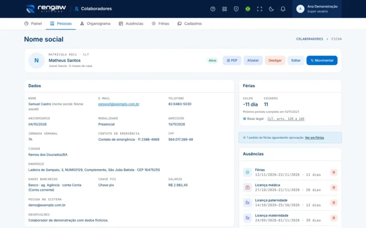Go to the Painel tab
This screenshot has width=366, height=228.
pos(33,23)
